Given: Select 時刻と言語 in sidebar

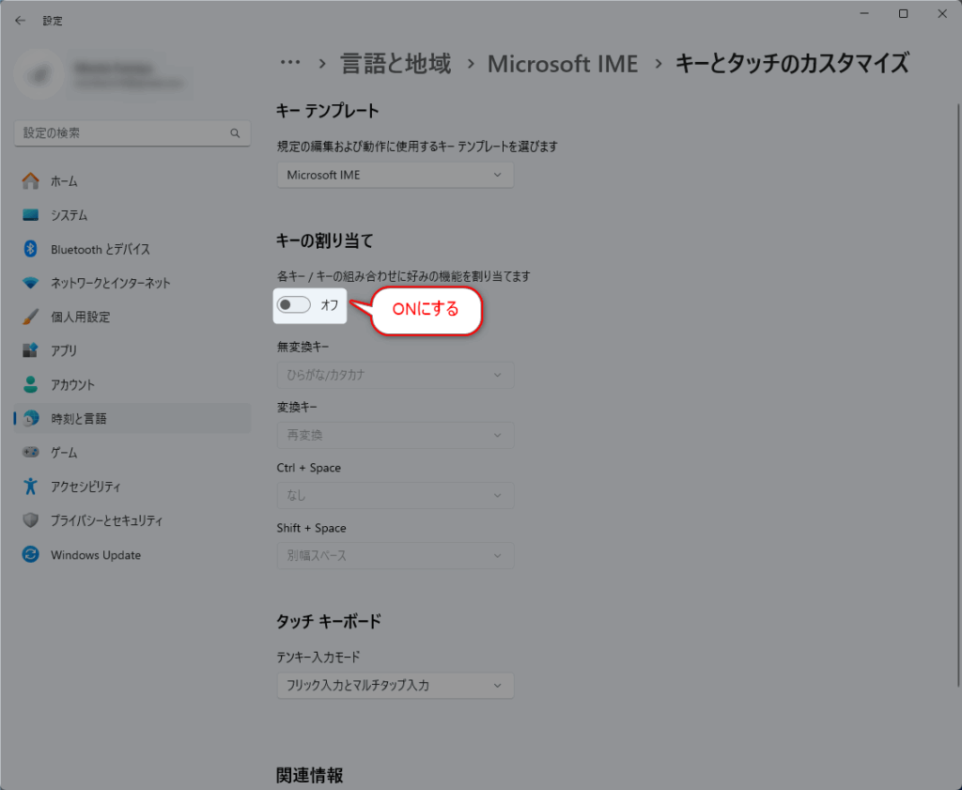Looking at the screenshot, I should (132, 418).
